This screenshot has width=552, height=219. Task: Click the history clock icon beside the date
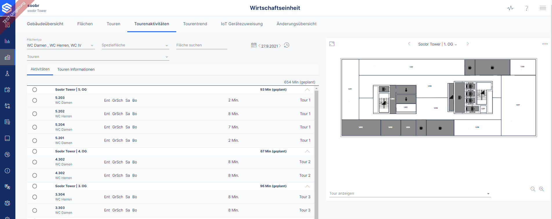click(287, 45)
